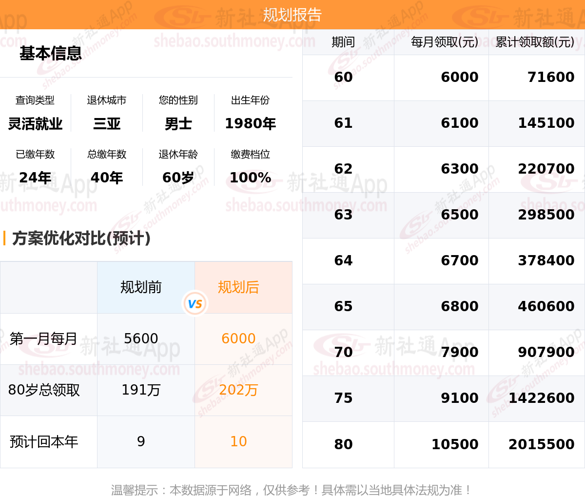Click cumulative amount 145100

(x=546, y=123)
